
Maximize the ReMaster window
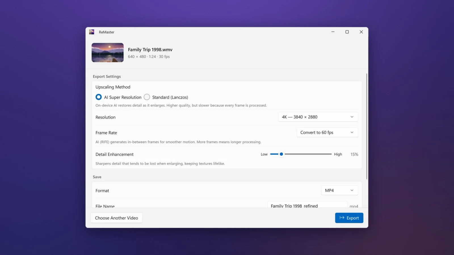pyautogui.click(x=347, y=32)
